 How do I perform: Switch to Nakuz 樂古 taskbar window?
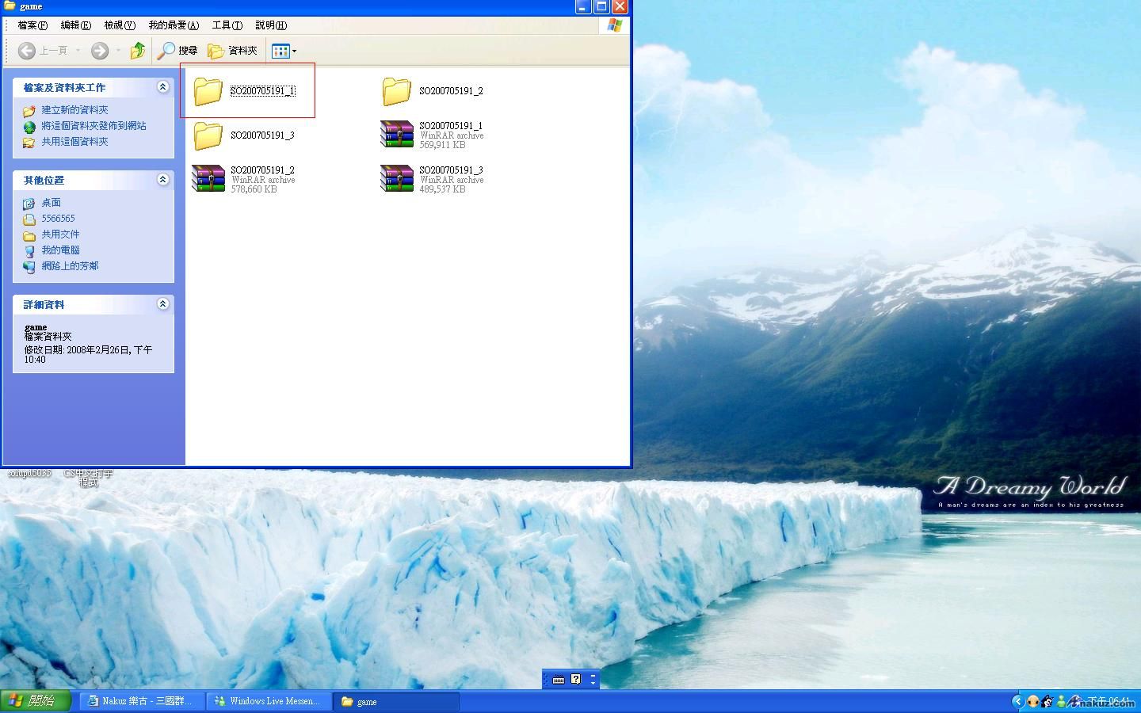(x=141, y=701)
